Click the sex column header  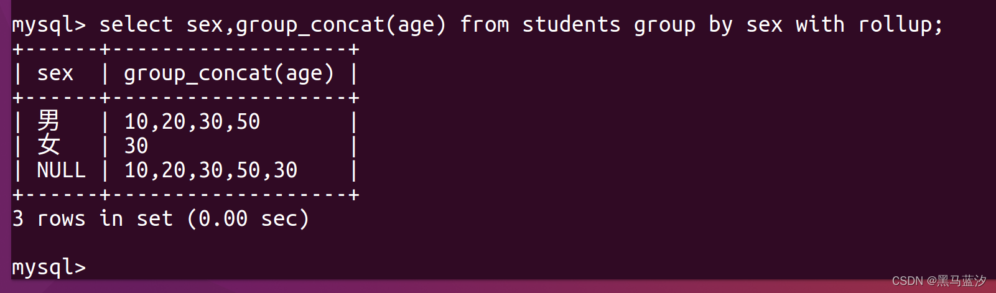[55, 74]
